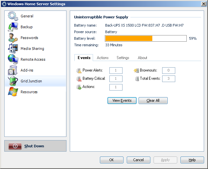Click the General gears icon
This screenshot has width=208, height=169.
point(13,16)
